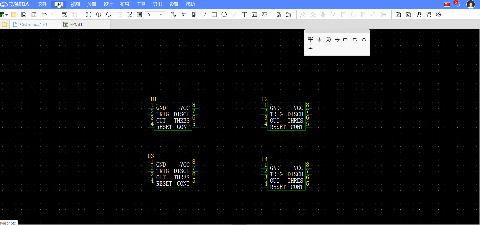Open the 文件 (File) menu
The width and height of the screenshot is (480, 225).
click(x=42, y=4)
